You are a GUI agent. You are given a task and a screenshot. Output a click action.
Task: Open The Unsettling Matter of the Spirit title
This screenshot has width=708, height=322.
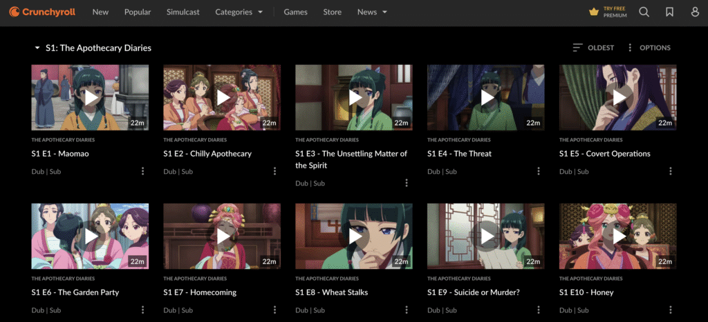tap(351, 159)
